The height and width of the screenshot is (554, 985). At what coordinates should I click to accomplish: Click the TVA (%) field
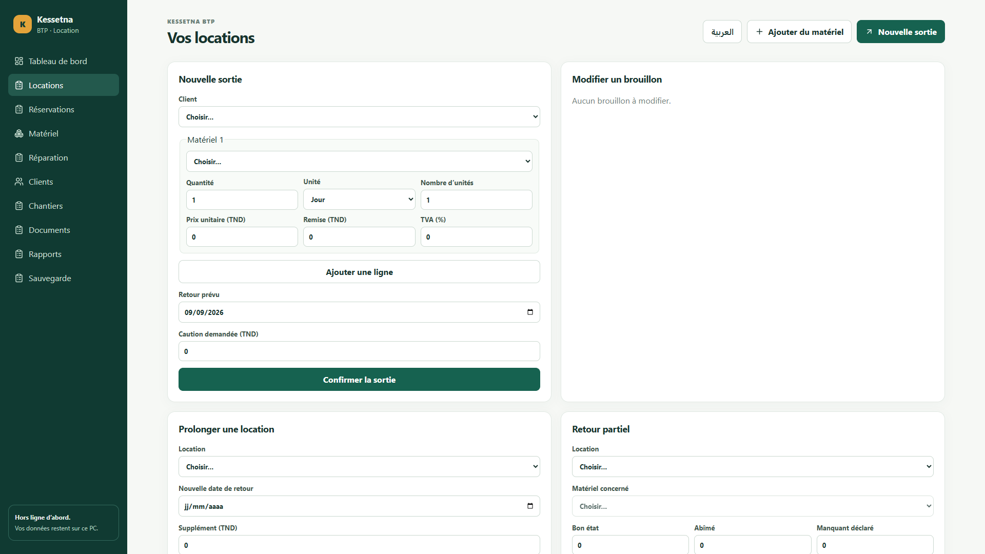tap(477, 237)
